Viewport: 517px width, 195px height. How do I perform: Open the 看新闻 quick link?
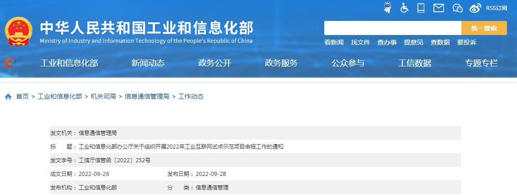click(334, 42)
